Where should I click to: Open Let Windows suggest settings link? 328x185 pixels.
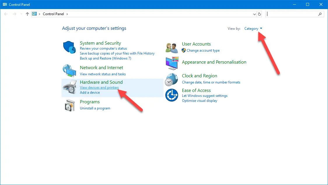[204, 96]
